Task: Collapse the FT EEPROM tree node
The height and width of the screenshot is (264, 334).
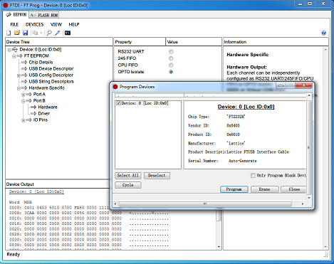Action: coord(14,56)
